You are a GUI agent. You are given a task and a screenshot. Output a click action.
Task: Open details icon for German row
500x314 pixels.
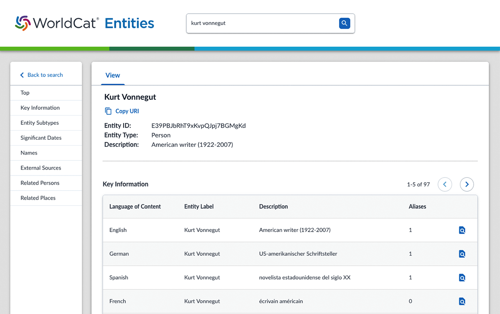point(462,254)
